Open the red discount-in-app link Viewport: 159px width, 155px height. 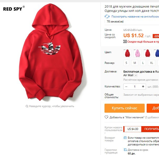[143, 42]
